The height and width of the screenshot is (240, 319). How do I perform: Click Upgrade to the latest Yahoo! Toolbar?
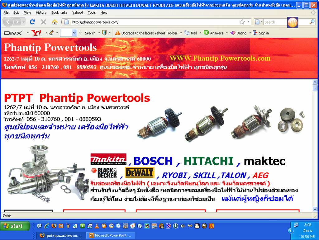click(146, 33)
